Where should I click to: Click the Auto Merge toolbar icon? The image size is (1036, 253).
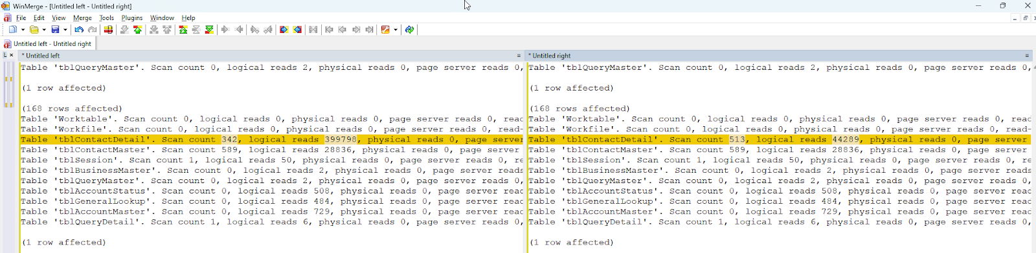[313, 30]
